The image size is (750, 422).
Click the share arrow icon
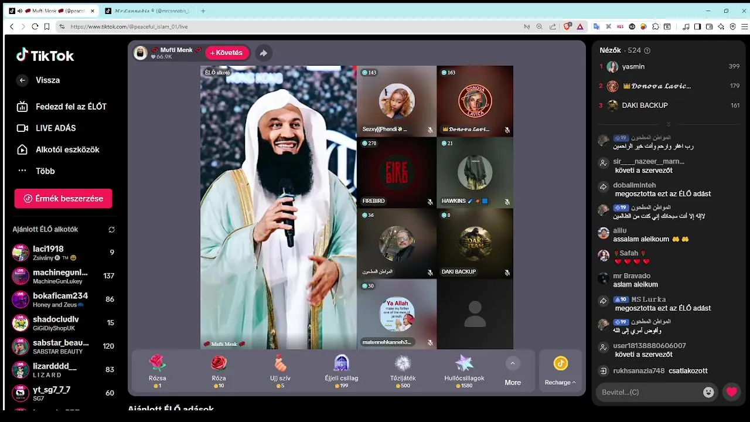pyautogui.click(x=264, y=53)
